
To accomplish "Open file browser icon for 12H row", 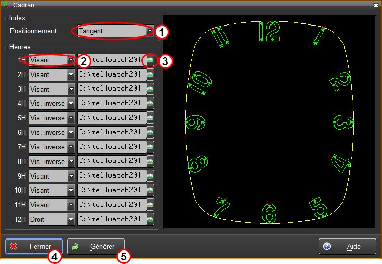I will click(x=150, y=220).
